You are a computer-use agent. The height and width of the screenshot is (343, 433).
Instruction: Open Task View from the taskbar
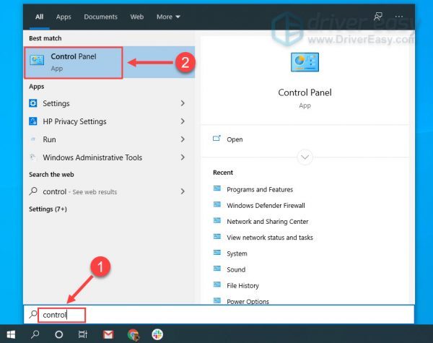coord(83,334)
